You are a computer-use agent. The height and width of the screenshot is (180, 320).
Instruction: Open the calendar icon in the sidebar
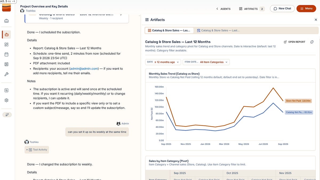[x=6, y=54]
